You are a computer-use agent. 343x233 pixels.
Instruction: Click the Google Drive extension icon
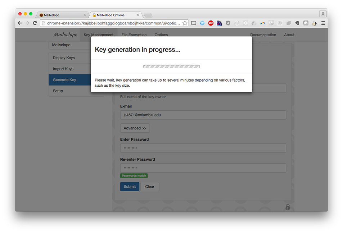point(254,23)
